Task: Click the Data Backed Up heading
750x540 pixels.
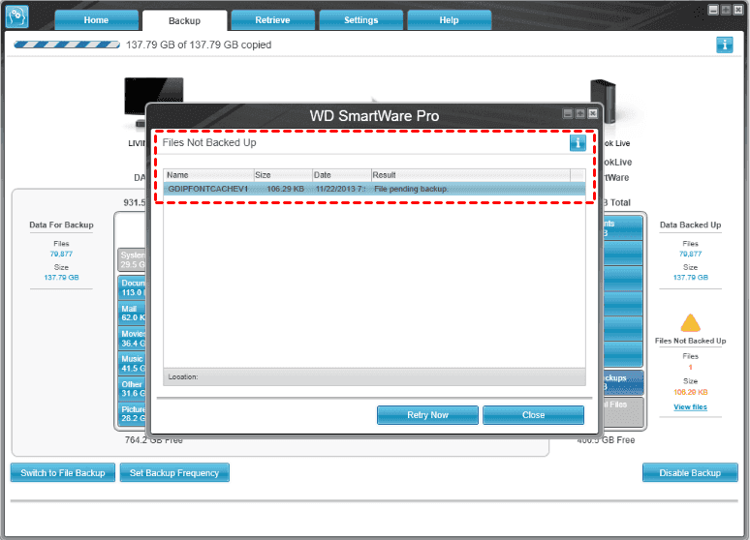Action: (x=690, y=225)
